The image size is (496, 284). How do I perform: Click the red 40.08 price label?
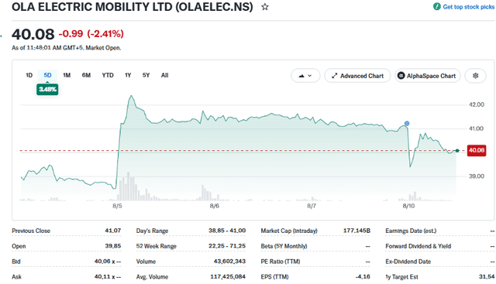477,150
